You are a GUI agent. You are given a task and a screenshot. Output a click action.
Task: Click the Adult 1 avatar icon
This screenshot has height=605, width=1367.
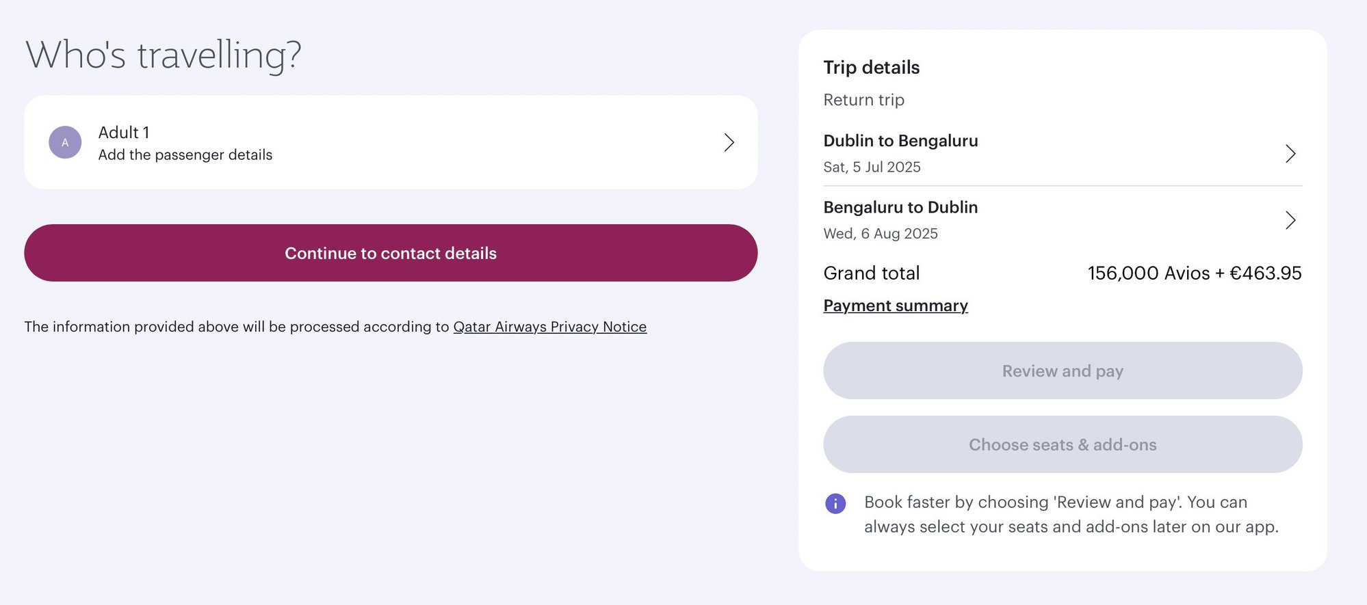(x=65, y=142)
